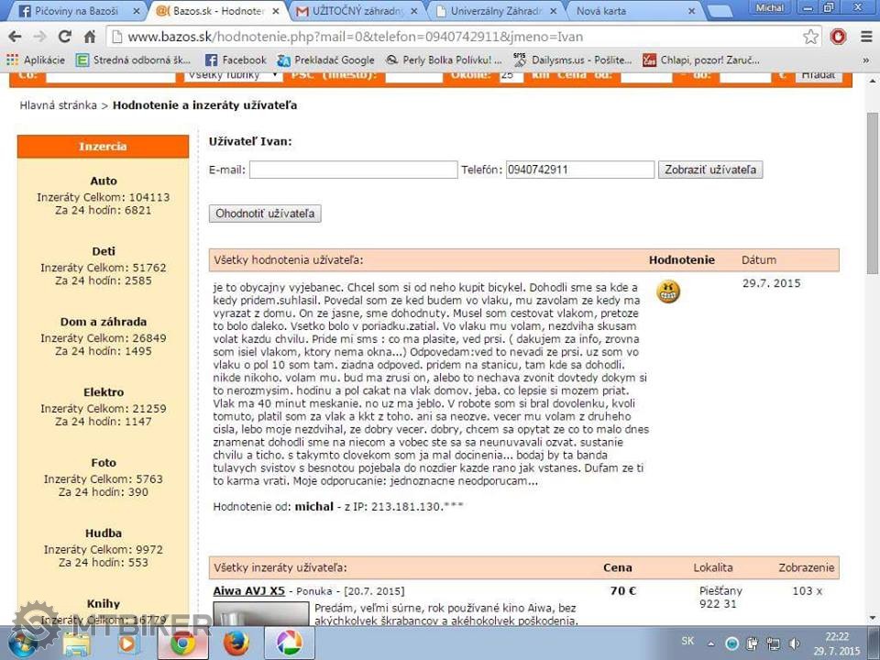Open Firefox from the taskbar
Image resolution: width=880 pixels, height=660 pixels.
pyautogui.click(x=236, y=642)
